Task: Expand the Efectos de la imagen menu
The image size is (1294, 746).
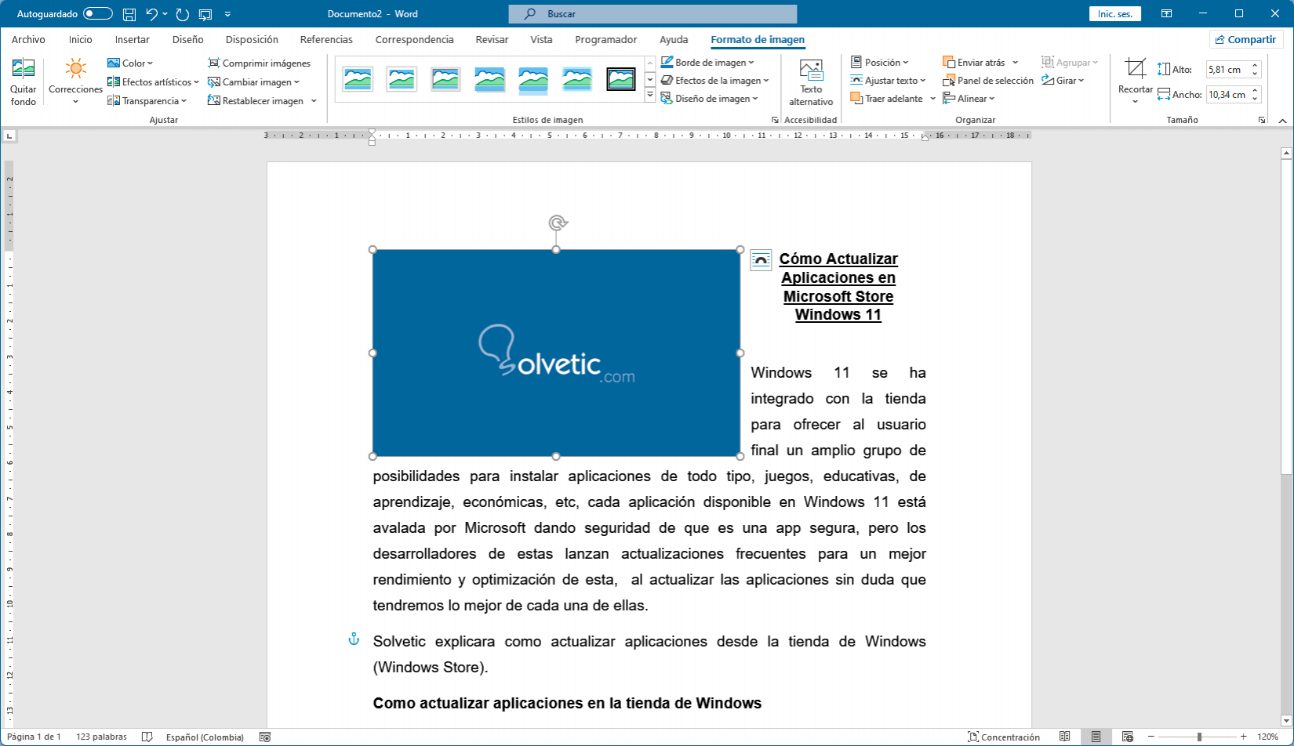Action: point(715,81)
